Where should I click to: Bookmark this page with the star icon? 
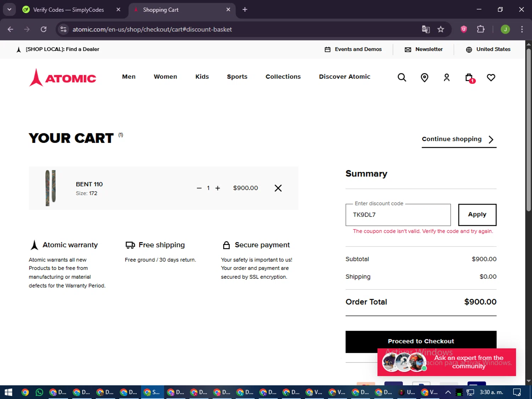tap(440, 29)
